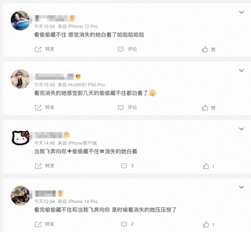Open the Hello Kitty avatar profile

pyautogui.click(x=20, y=138)
